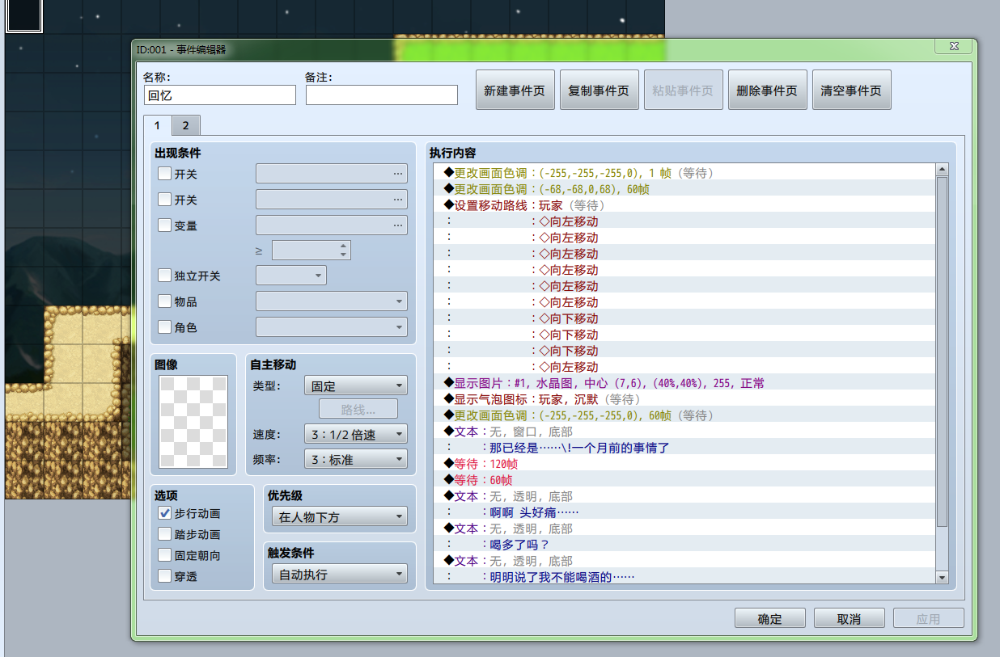Click the 删除事件页 button

(767, 91)
